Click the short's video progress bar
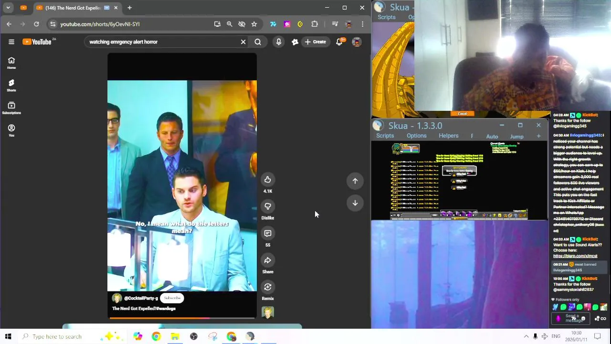This screenshot has width=611, height=344. tap(182, 318)
